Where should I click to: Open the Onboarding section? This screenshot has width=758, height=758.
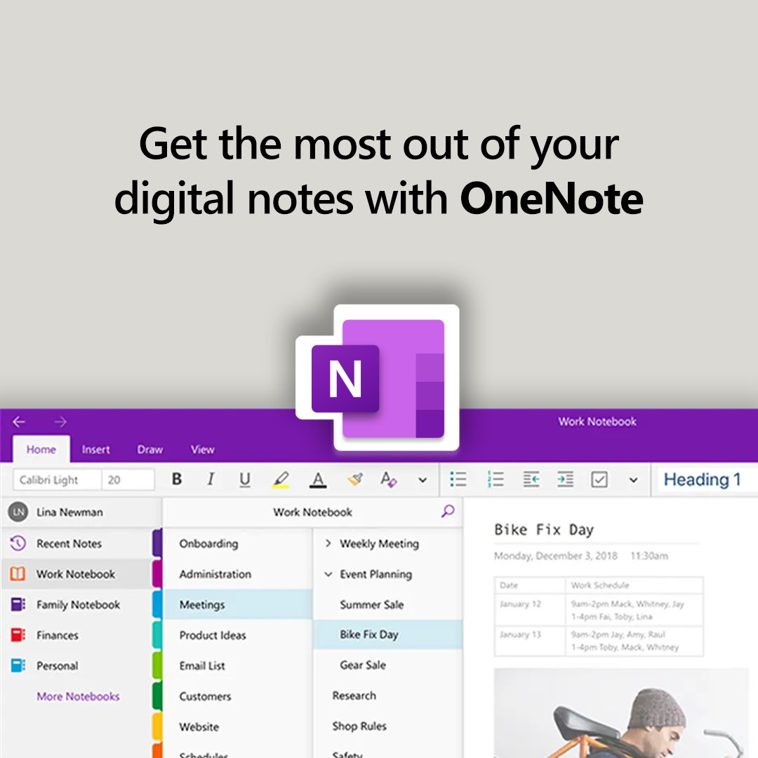[x=237, y=543]
